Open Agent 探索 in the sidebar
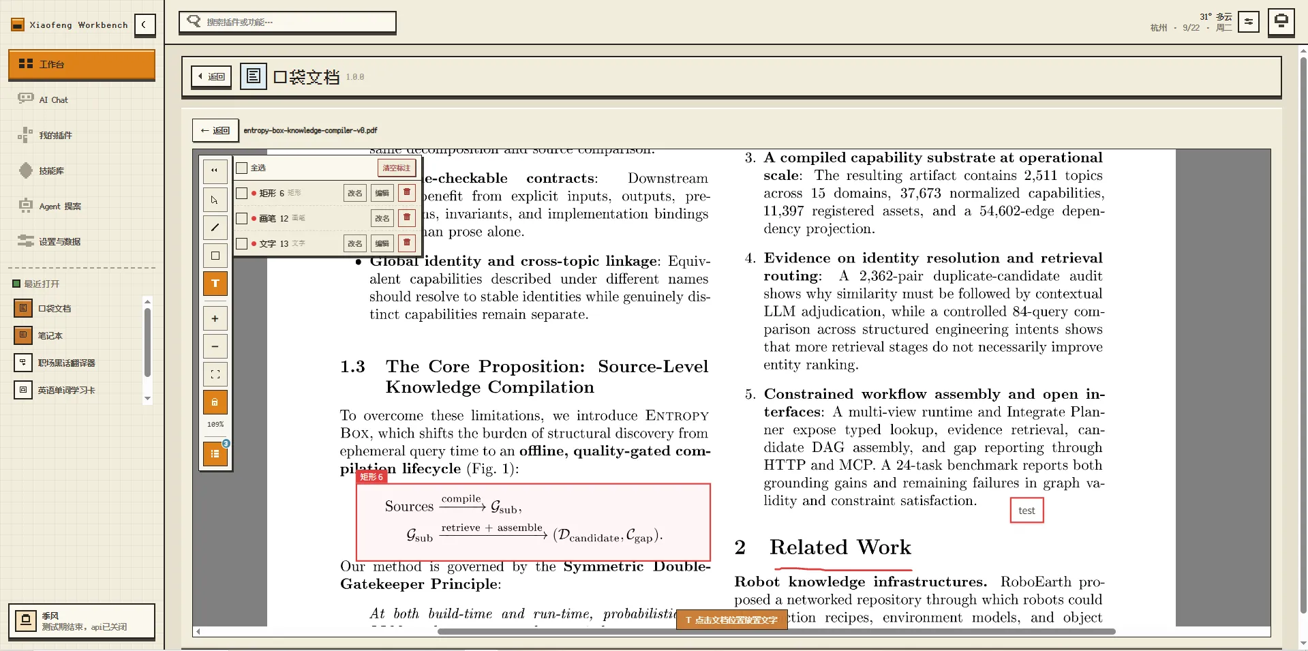Viewport: 1308px width, 651px height. pos(82,206)
